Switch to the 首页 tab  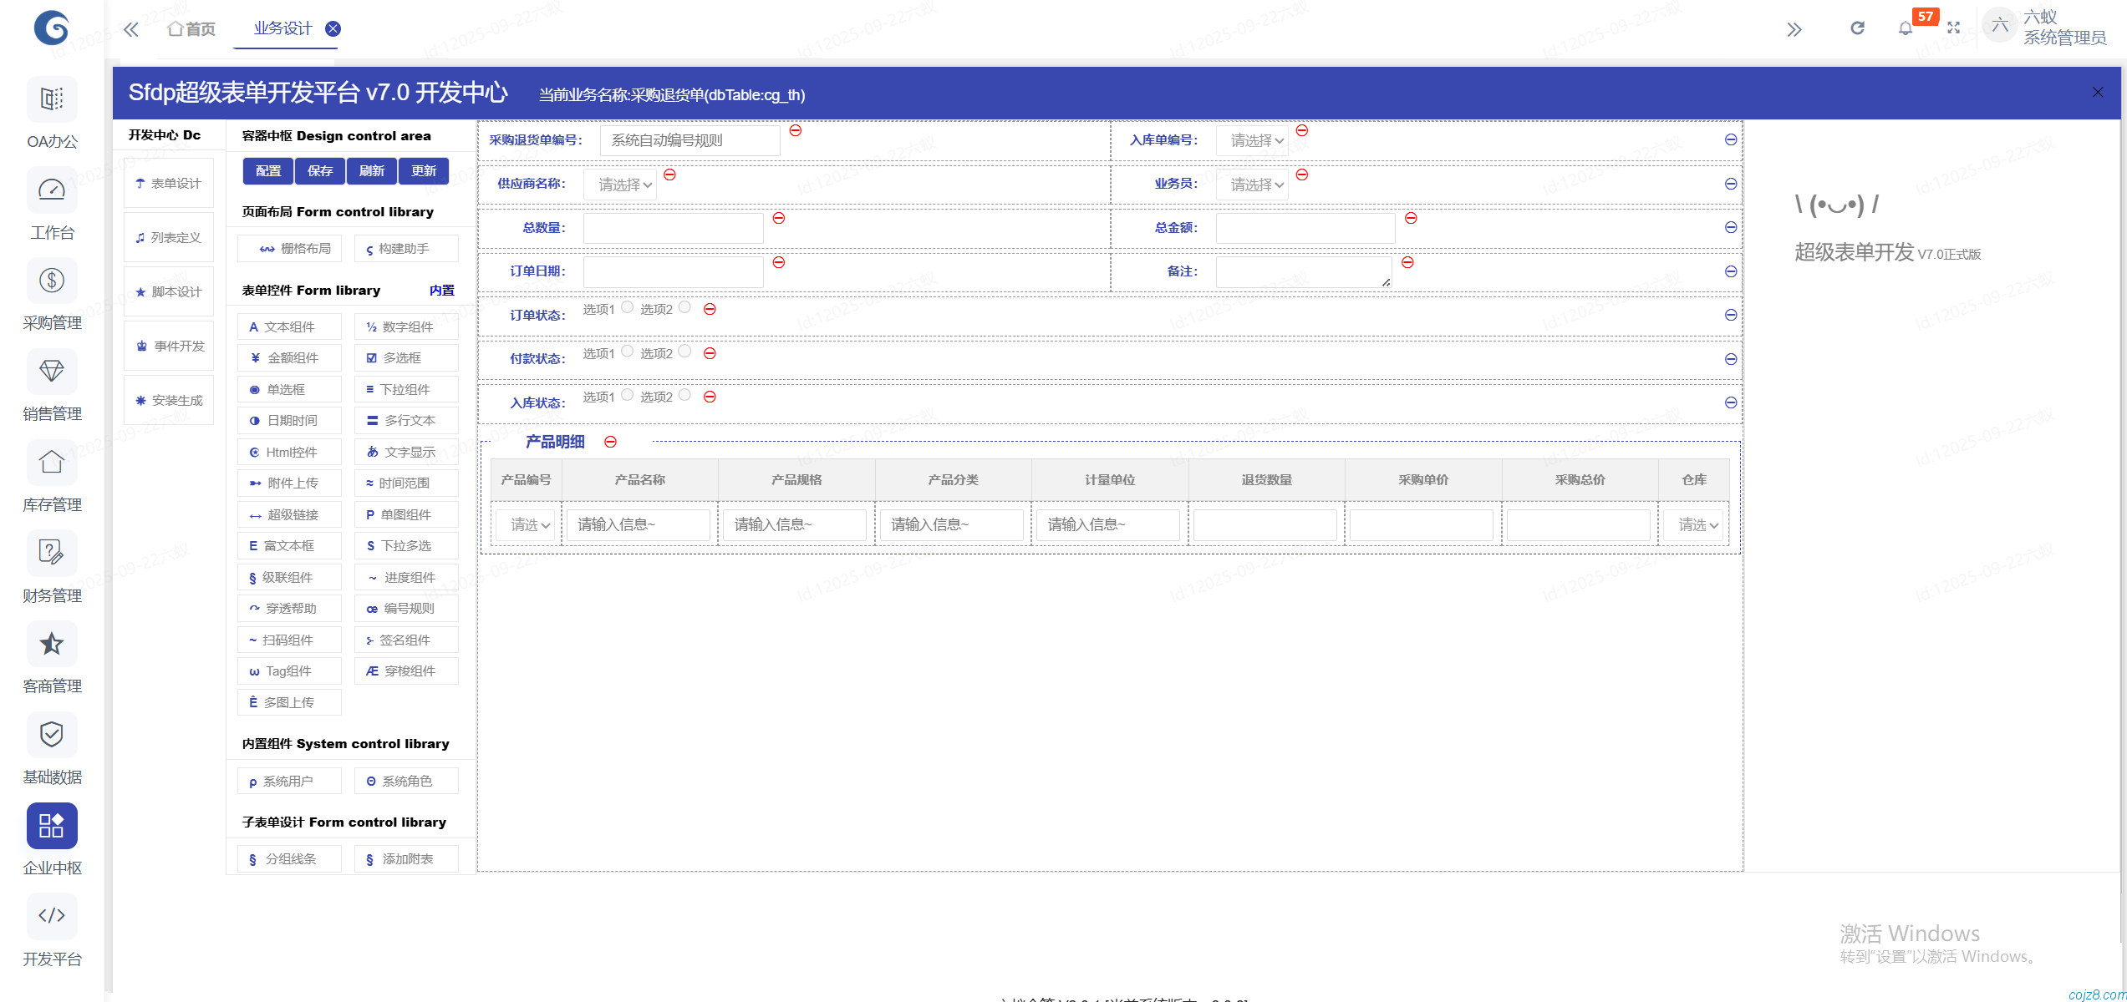pos(192,29)
